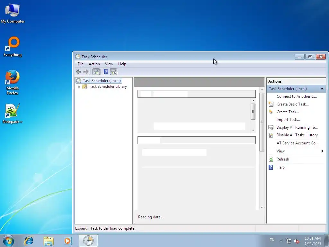Toggle the Show/Hide Console Tree toolbar icon
This screenshot has height=247, width=329.
96,72
